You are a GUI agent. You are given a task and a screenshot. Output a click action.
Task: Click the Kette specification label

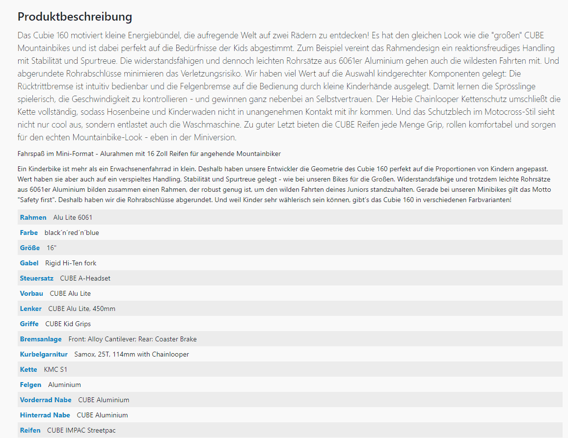[28, 369]
